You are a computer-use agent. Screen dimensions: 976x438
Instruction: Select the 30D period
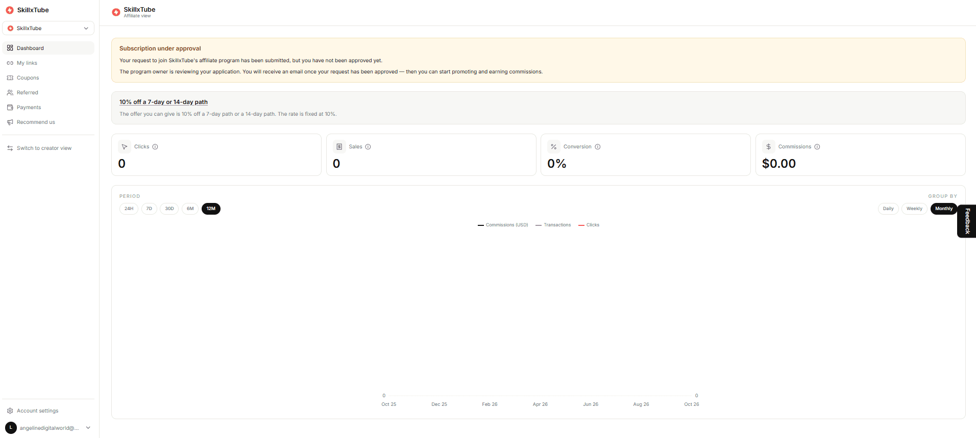tap(169, 209)
